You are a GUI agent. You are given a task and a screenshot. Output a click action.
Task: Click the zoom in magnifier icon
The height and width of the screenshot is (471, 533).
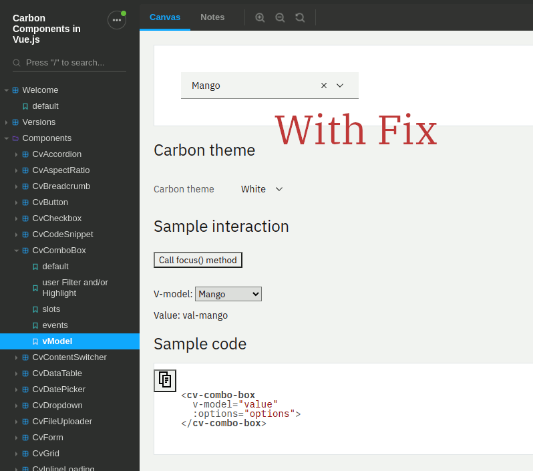pyautogui.click(x=260, y=17)
